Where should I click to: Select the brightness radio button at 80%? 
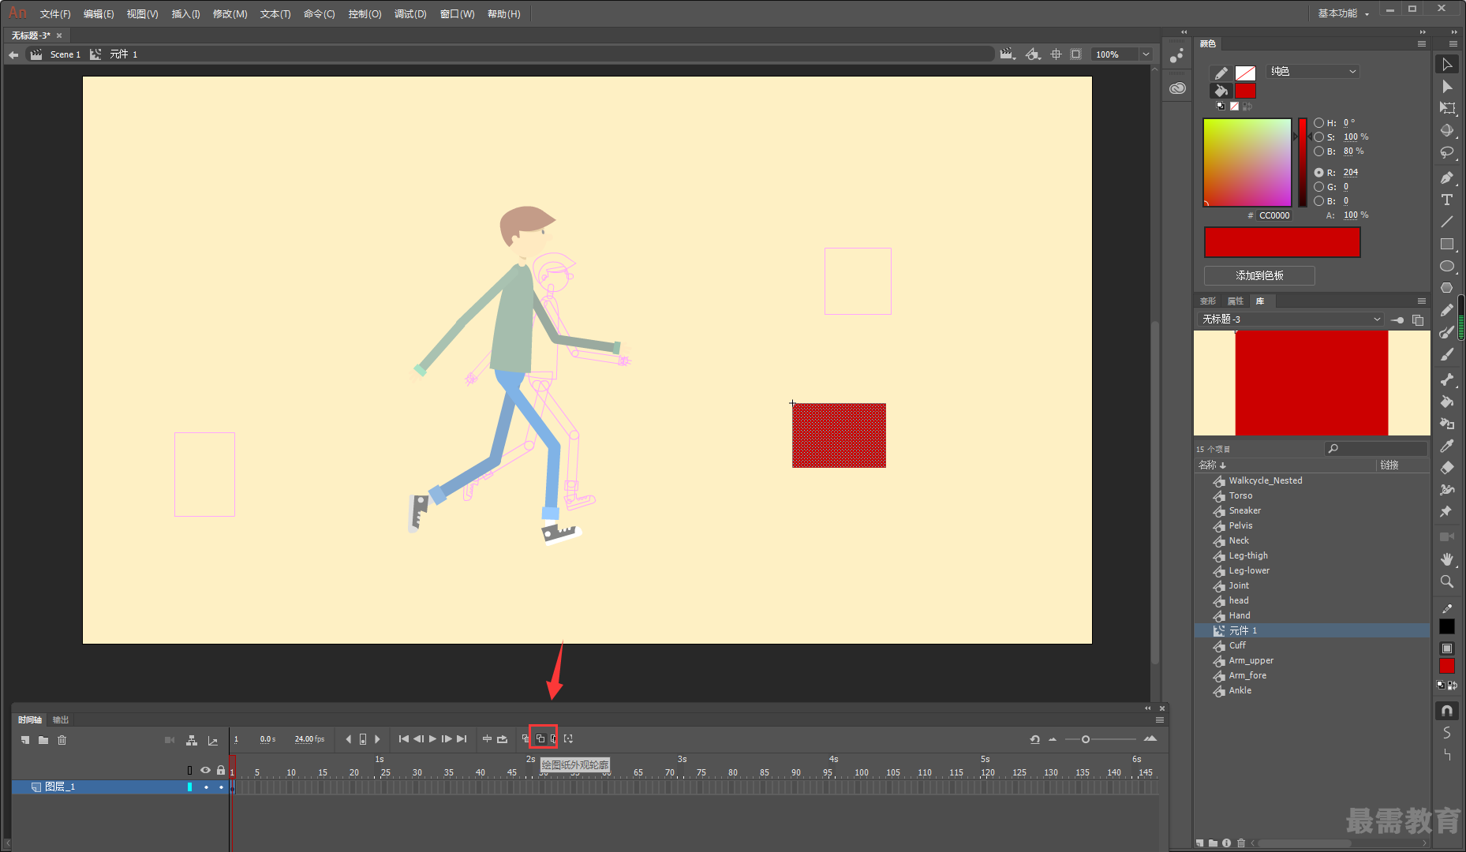[1319, 151]
